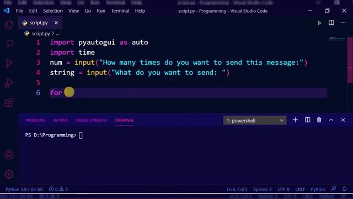This screenshot has height=199, width=353.
Task: Open the Run menu
Action: [101, 11]
